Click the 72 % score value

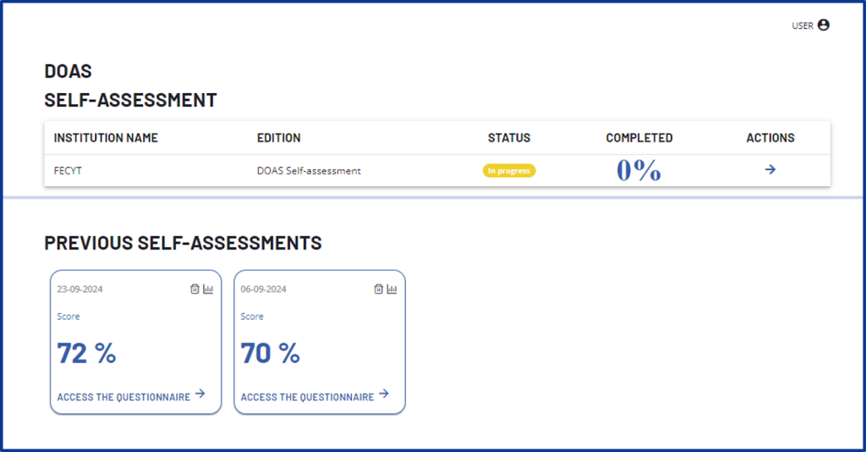coord(86,353)
